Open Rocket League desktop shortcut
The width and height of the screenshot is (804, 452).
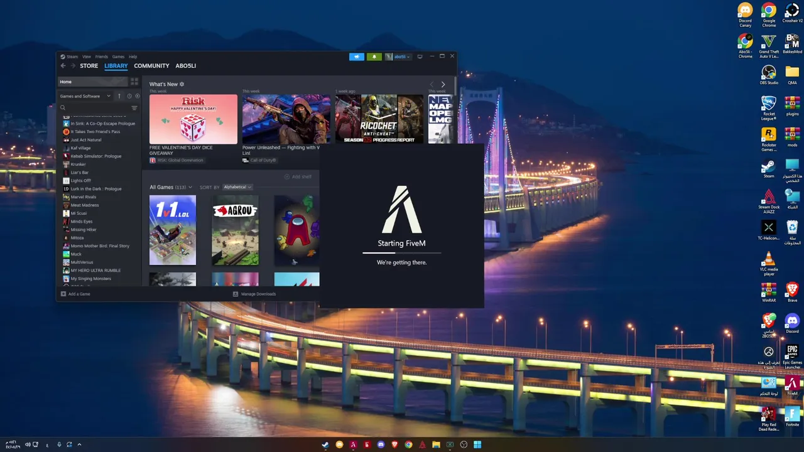[769, 108]
